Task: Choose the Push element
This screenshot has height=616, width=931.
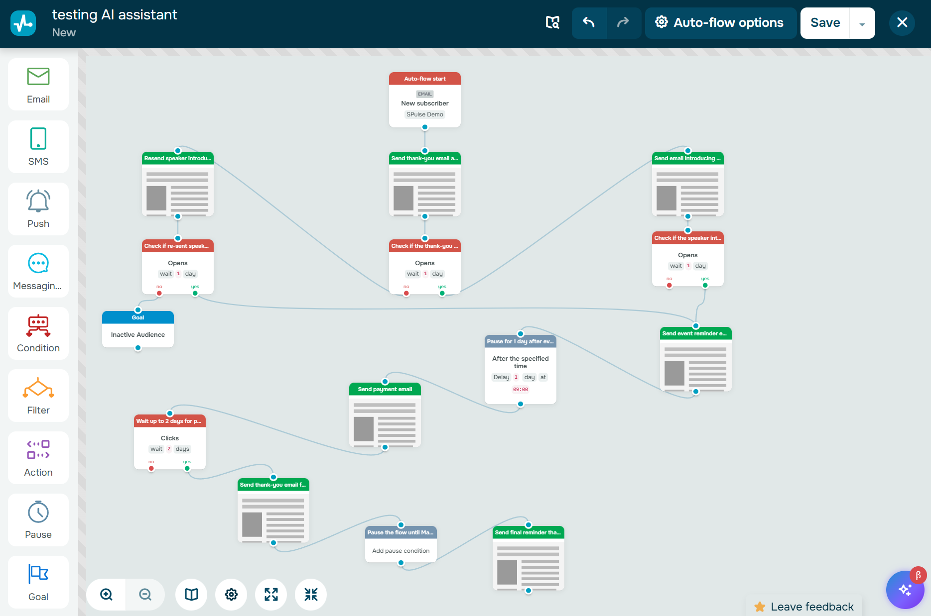Action: pos(38,209)
